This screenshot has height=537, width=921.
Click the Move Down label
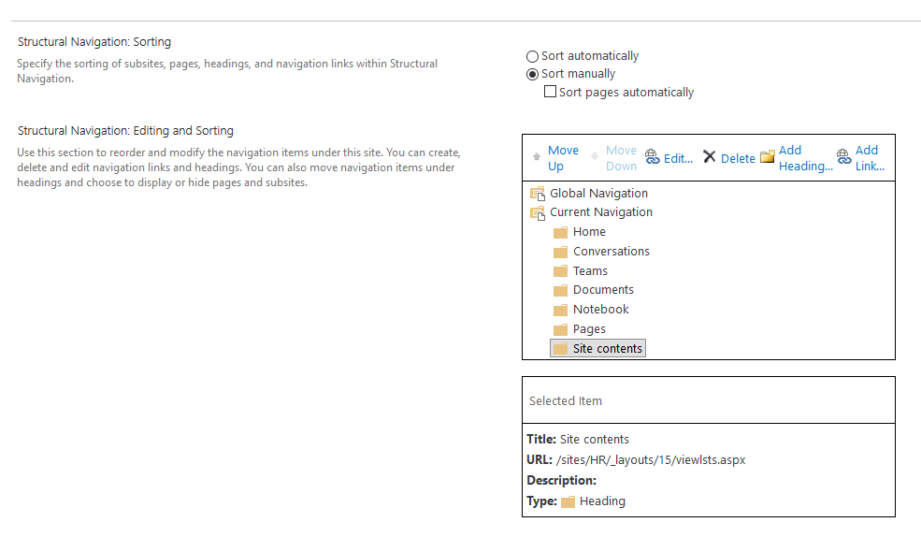(x=621, y=158)
